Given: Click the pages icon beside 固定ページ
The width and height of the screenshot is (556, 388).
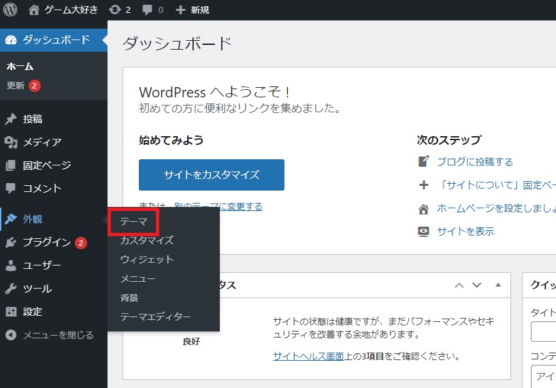Looking at the screenshot, I should [x=11, y=165].
